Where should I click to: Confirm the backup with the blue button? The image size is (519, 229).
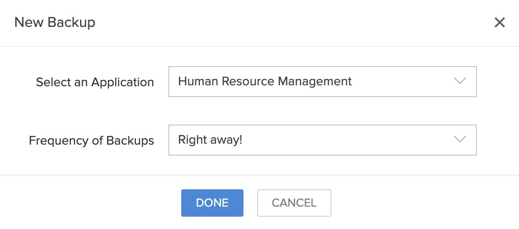[212, 203]
